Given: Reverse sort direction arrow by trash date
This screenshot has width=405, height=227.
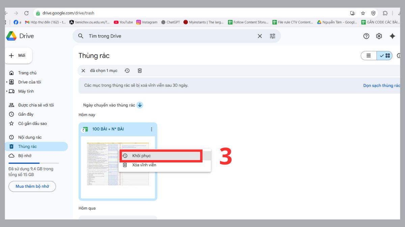Looking at the screenshot, I should point(140,105).
